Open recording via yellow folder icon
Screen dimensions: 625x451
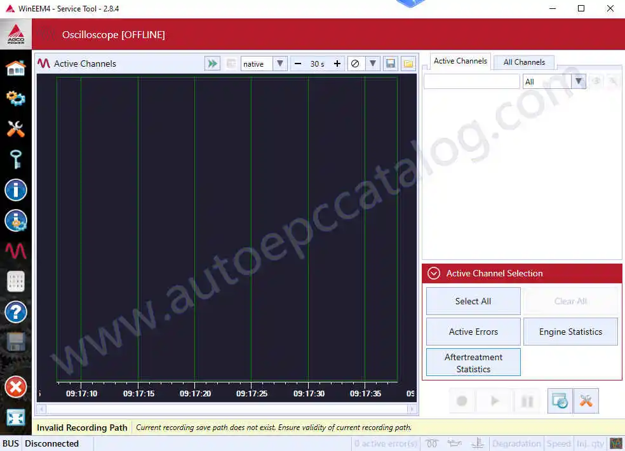tap(408, 64)
